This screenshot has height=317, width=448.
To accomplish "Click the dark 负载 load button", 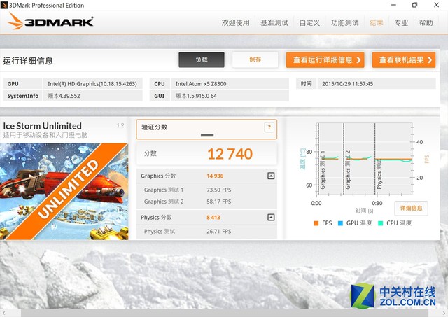I will click(x=202, y=60).
